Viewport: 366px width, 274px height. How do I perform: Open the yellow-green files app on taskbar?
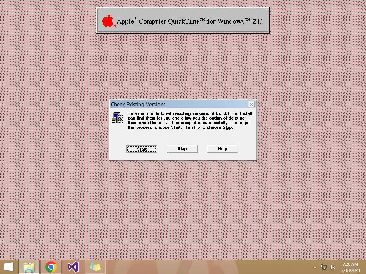tap(95, 267)
